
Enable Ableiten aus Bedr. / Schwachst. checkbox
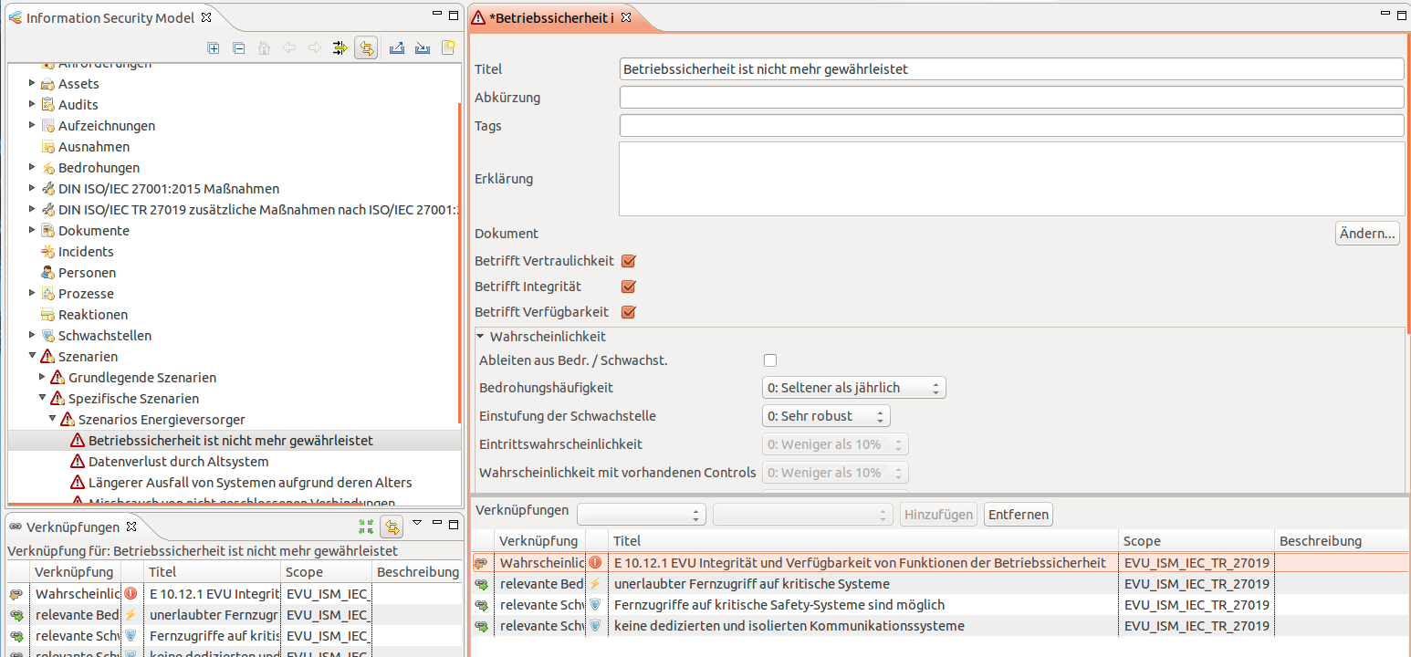coord(770,360)
